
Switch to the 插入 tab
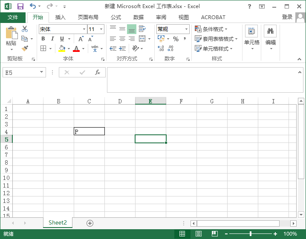(60, 17)
